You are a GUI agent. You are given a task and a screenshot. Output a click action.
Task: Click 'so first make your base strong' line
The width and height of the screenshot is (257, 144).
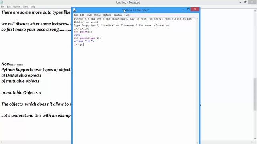[36, 30]
